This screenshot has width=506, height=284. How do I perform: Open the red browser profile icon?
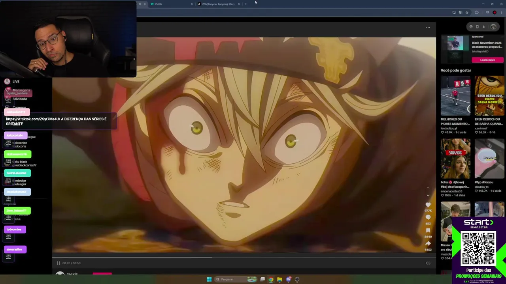pyautogui.click(x=494, y=13)
